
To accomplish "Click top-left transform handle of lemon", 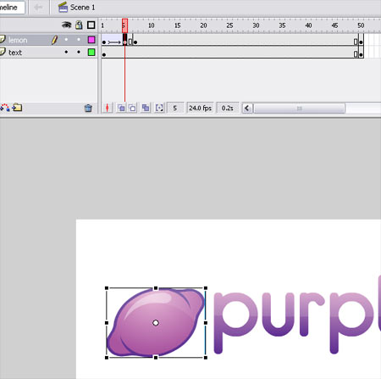I will (107, 288).
